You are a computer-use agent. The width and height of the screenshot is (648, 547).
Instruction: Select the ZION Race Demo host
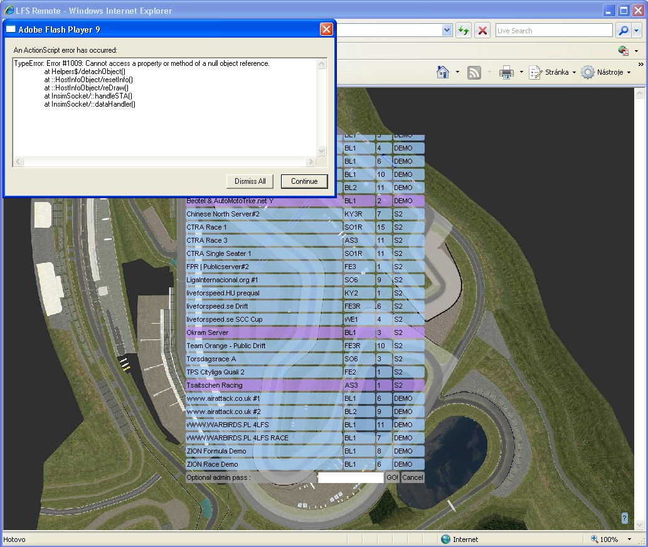pyautogui.click(x=305, y=464)
